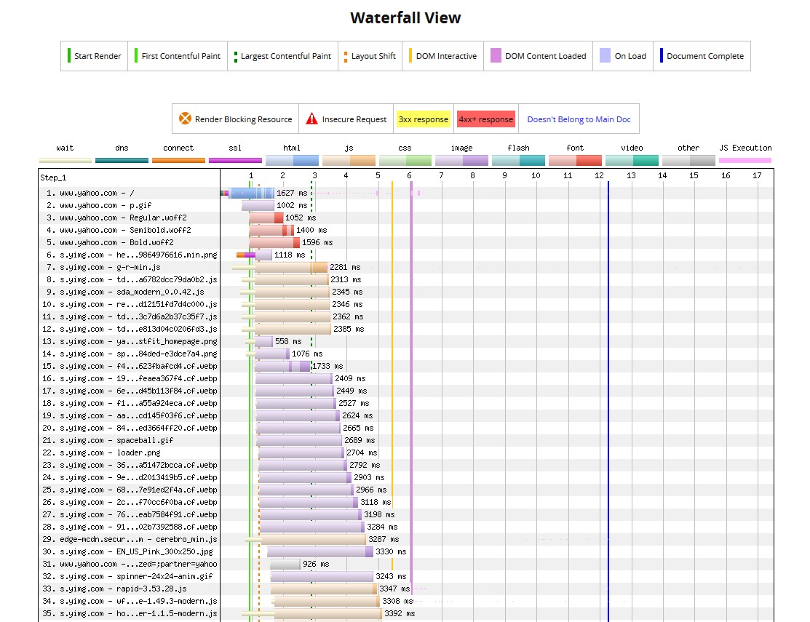
Task: Click the dashed orange Layout Shift marker
Action: 346,56
